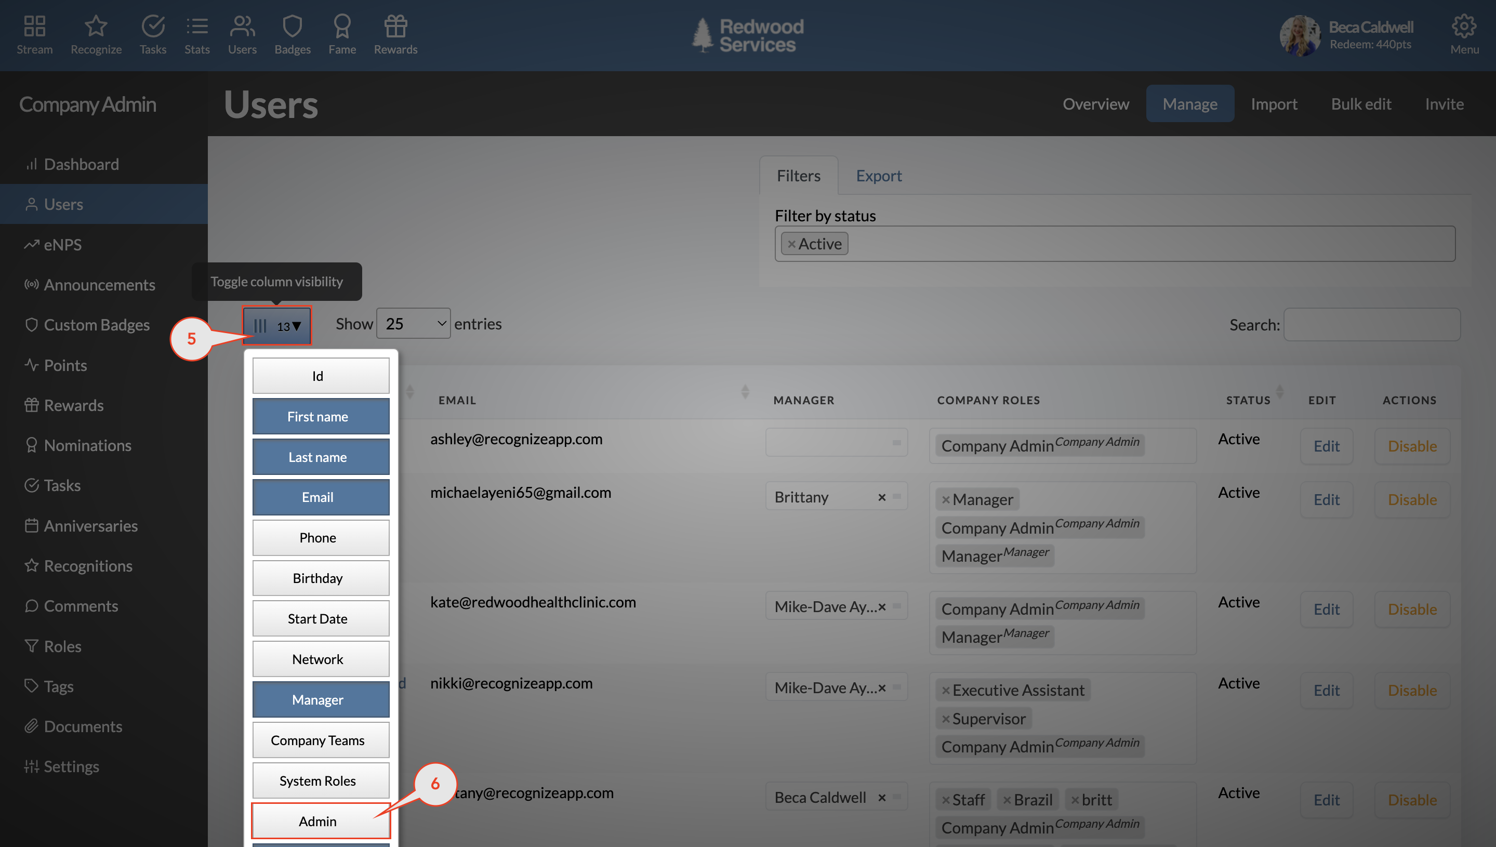Image resolution: width=1496 pixels, height=847 pixels.
Task: Switch to Invite tab
Action: pos(1444,103)
